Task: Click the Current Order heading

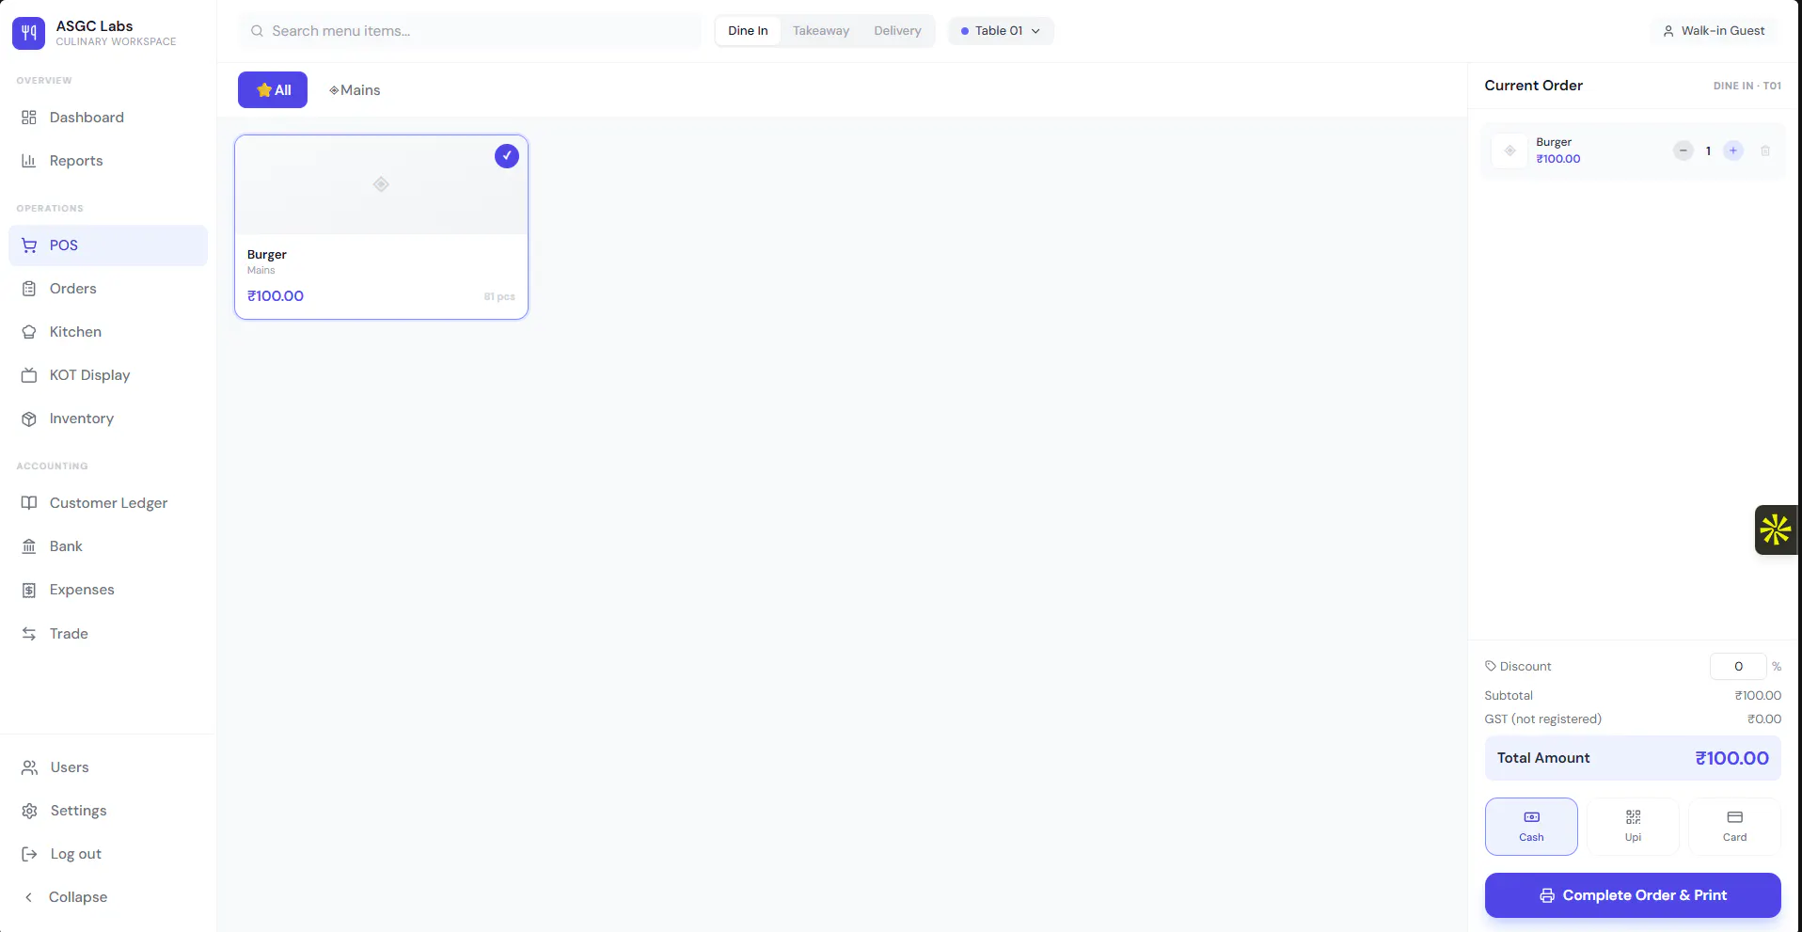Action: point(1533,86)
